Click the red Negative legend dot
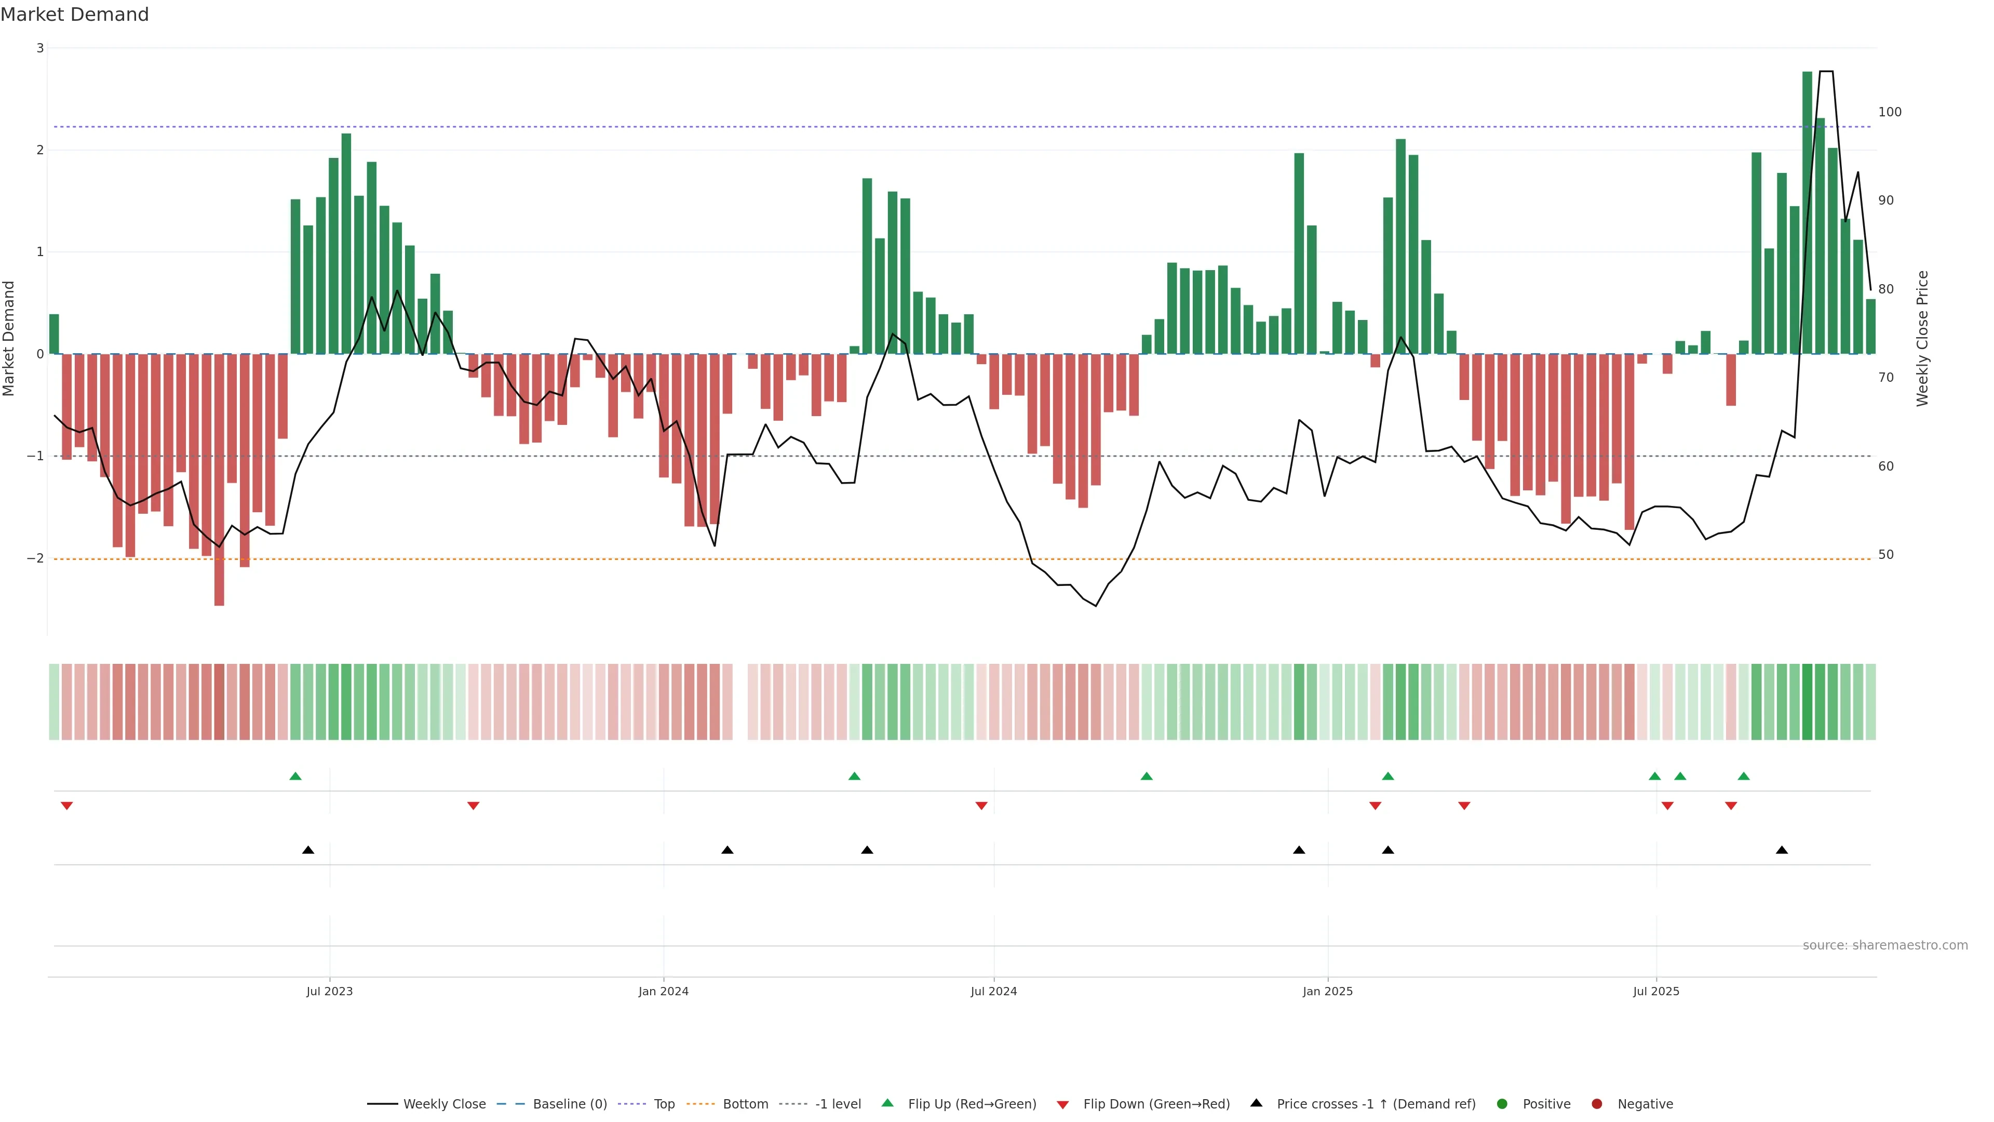 (x=1597, y=1103)
